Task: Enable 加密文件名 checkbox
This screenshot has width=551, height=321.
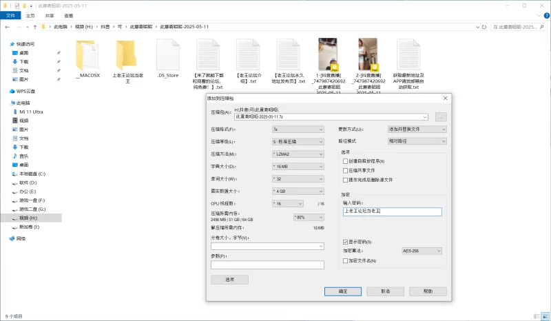Action: (346, 260)
